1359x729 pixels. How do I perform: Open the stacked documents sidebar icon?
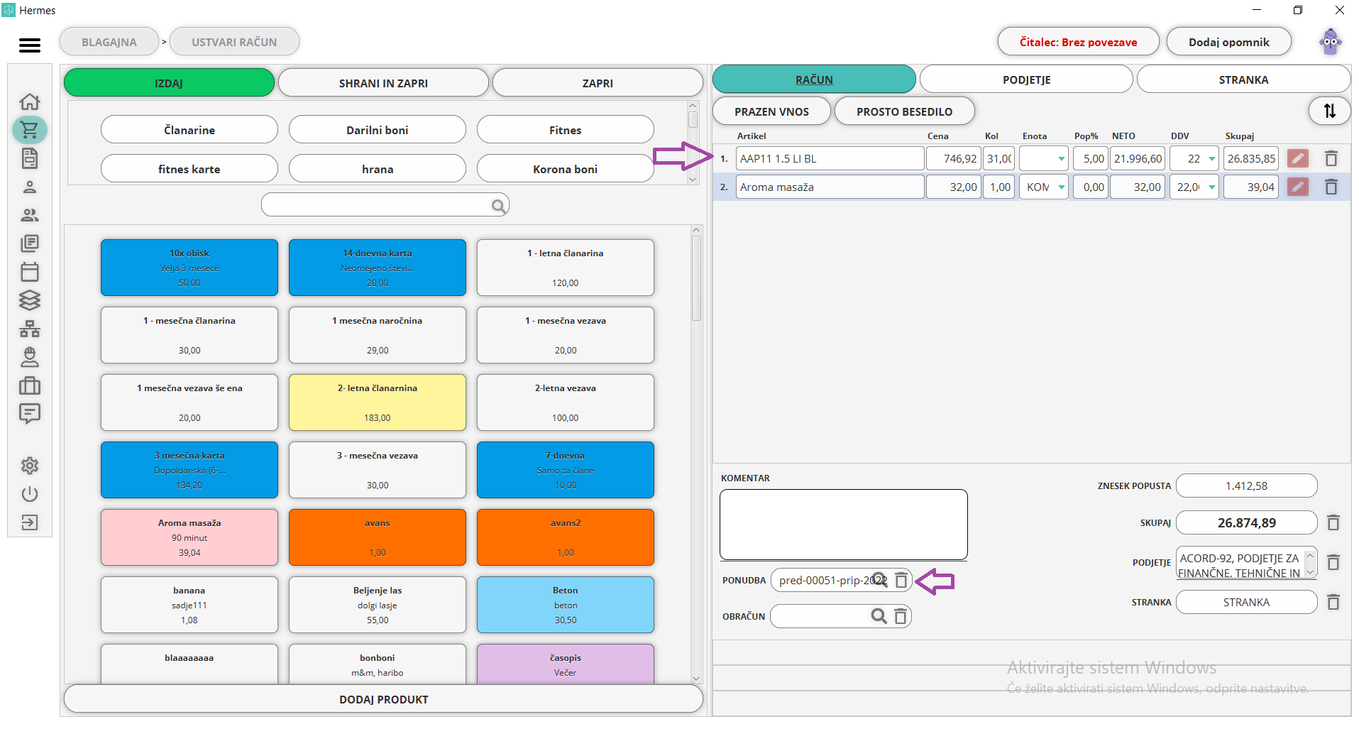coord(30,243)
